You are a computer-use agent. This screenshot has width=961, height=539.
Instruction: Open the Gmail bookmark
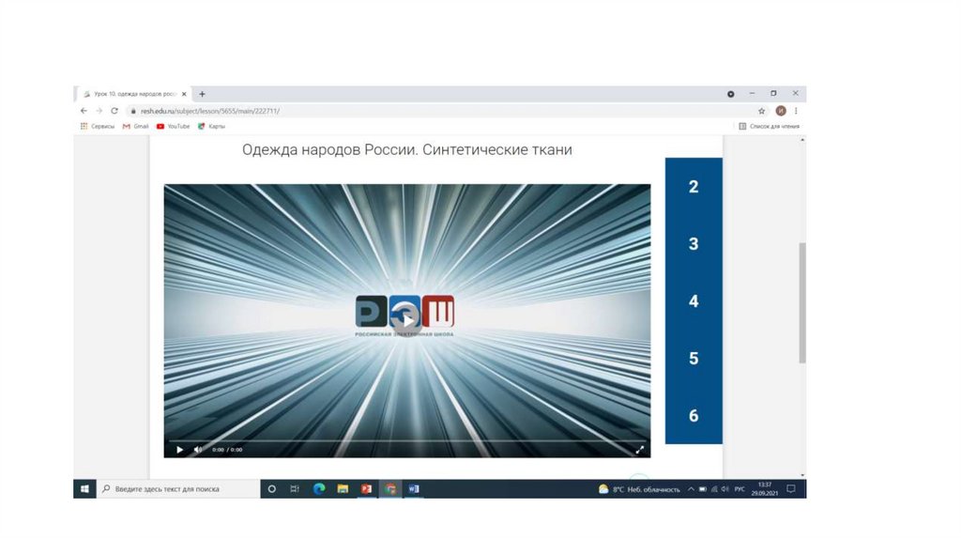pos(135,127)
